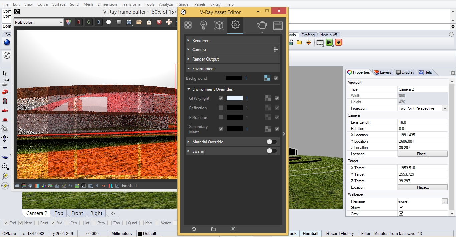Image resolution: width=456 pixels, height=237 pixels.
Task: Copy render to clipboard in frame buffer
Action: pos(149,22)
